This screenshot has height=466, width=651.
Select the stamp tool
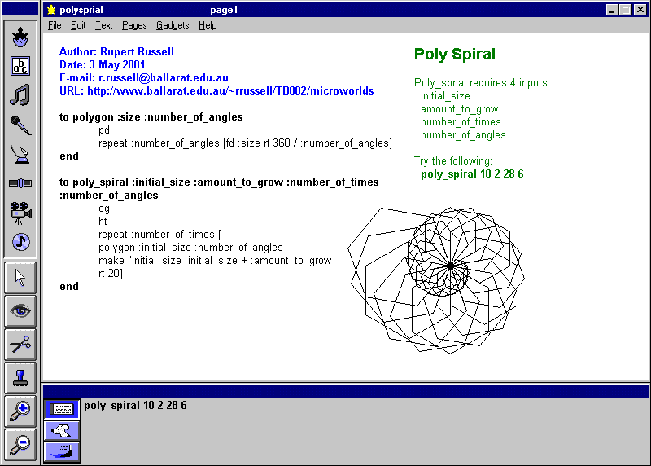pos(20,377)
